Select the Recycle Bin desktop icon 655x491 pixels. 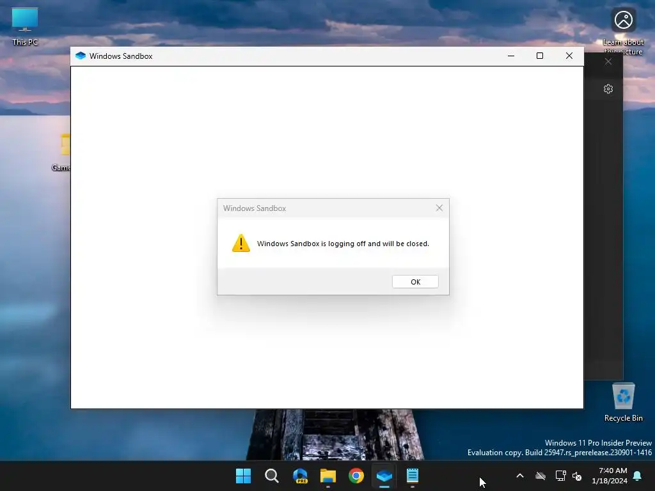623,403
